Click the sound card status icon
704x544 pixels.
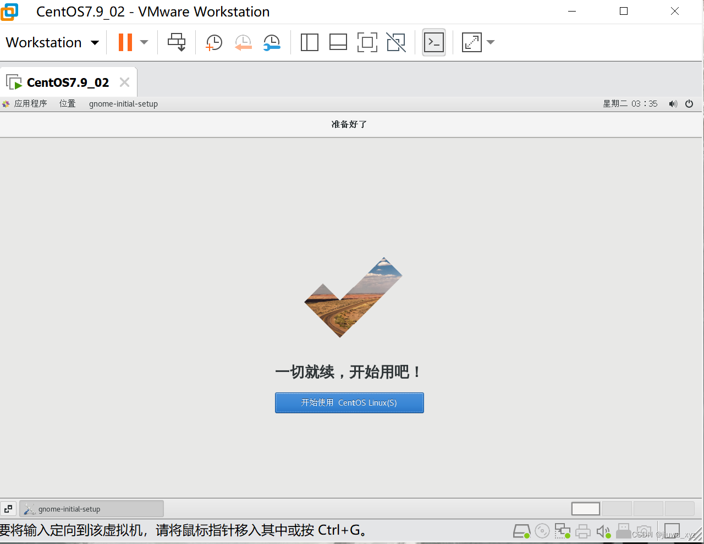(603, 531)
